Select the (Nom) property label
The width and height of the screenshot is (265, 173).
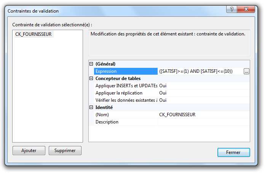click(x=126, y=115)
